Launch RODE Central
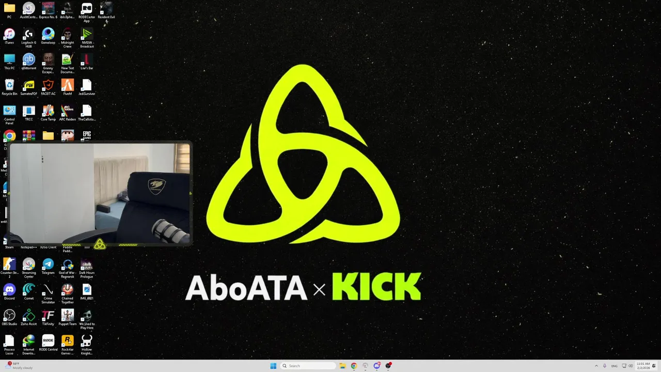The height and width of the screenshot is (372, 661). [48, 344]
